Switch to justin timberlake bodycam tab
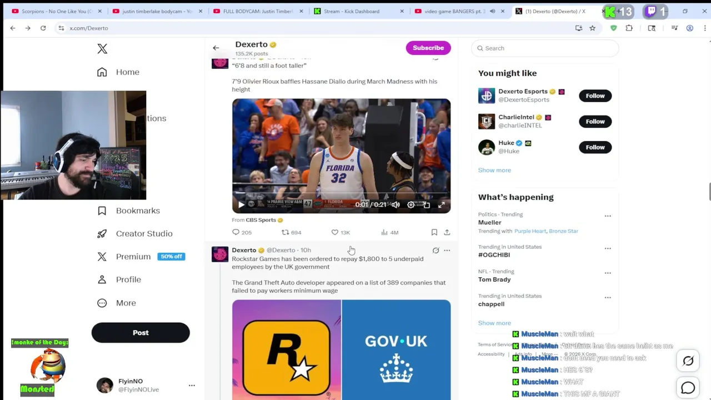The image size is (711, 400). click(157, 11)
